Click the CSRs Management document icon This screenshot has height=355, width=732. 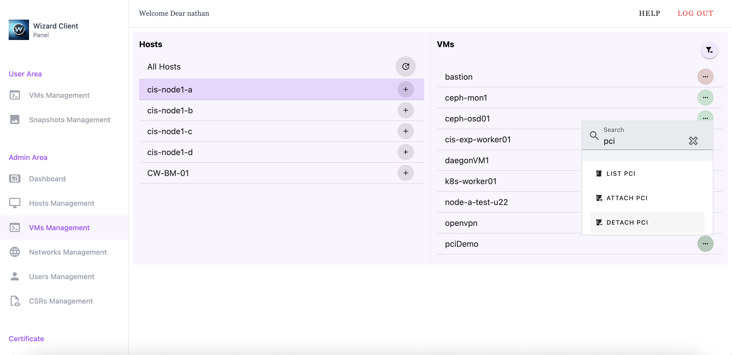tap(15, 301)
